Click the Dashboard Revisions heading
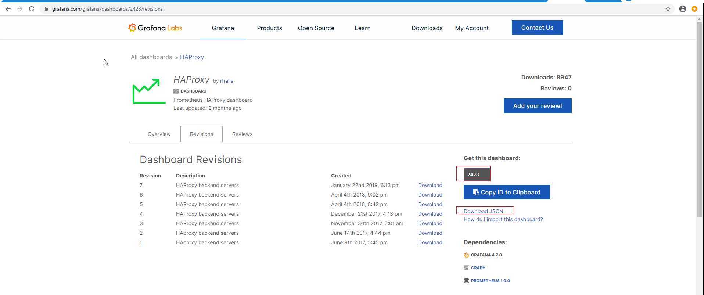The height and width of the screenshot is (295, 704). point(191,159)
